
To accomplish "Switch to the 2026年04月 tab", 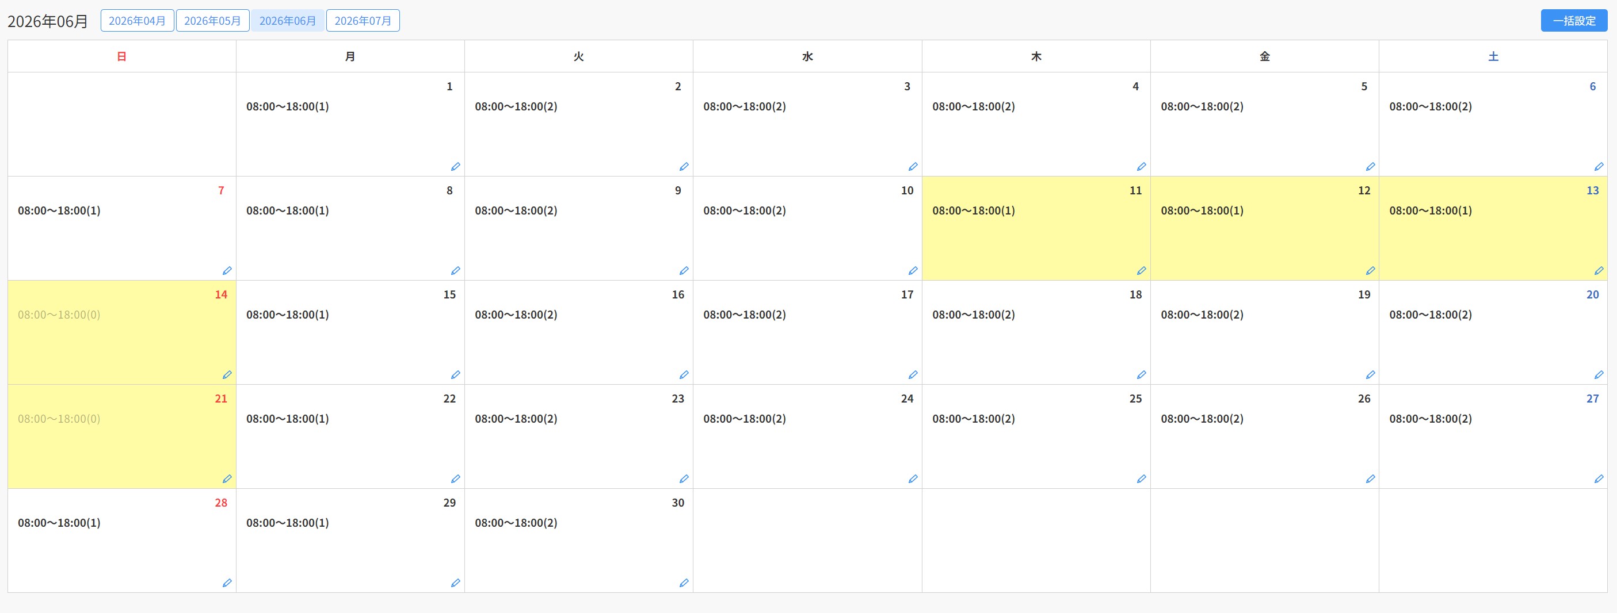I will [x=137, y=21].
